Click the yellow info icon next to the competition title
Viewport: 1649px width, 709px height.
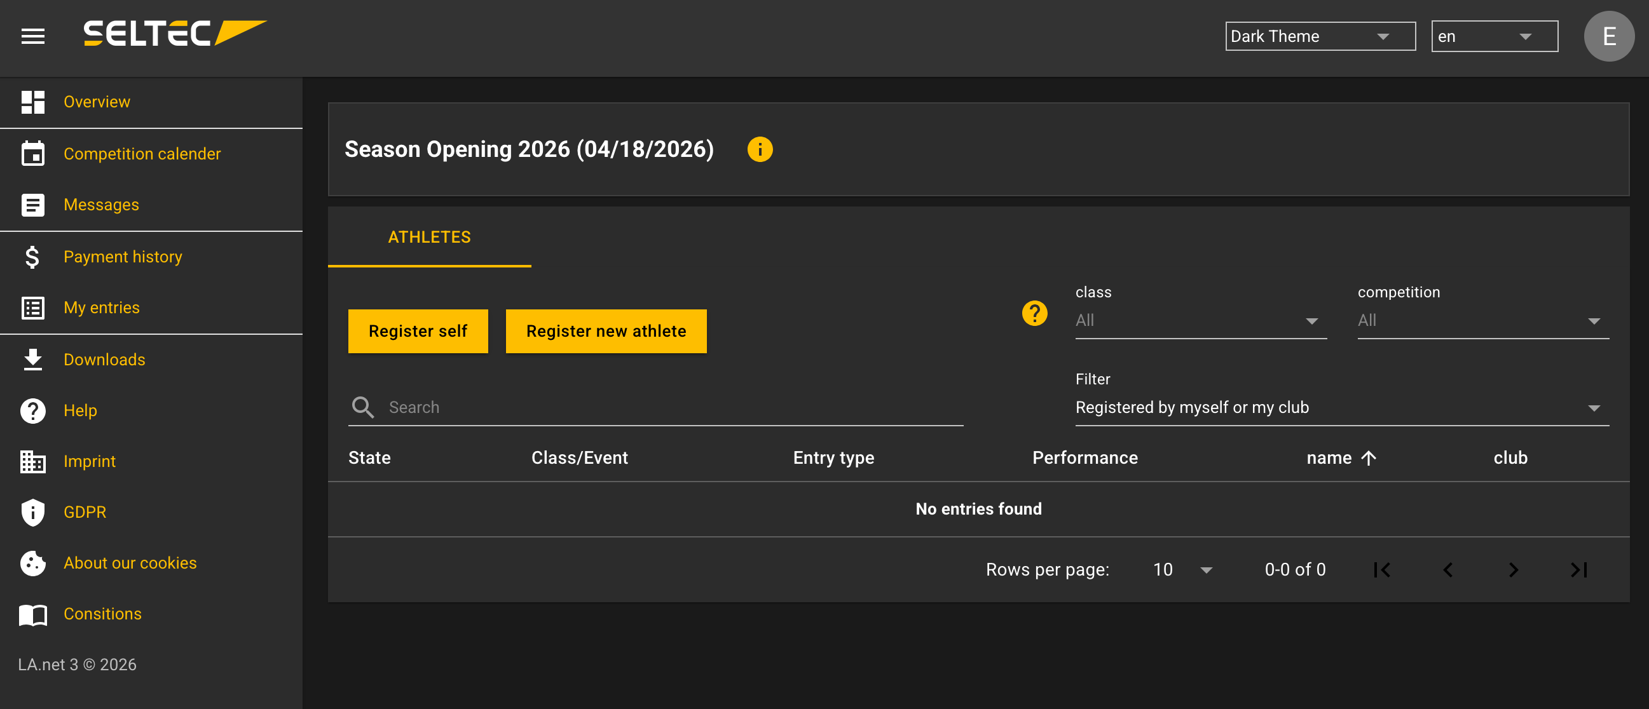pos(759,150)
